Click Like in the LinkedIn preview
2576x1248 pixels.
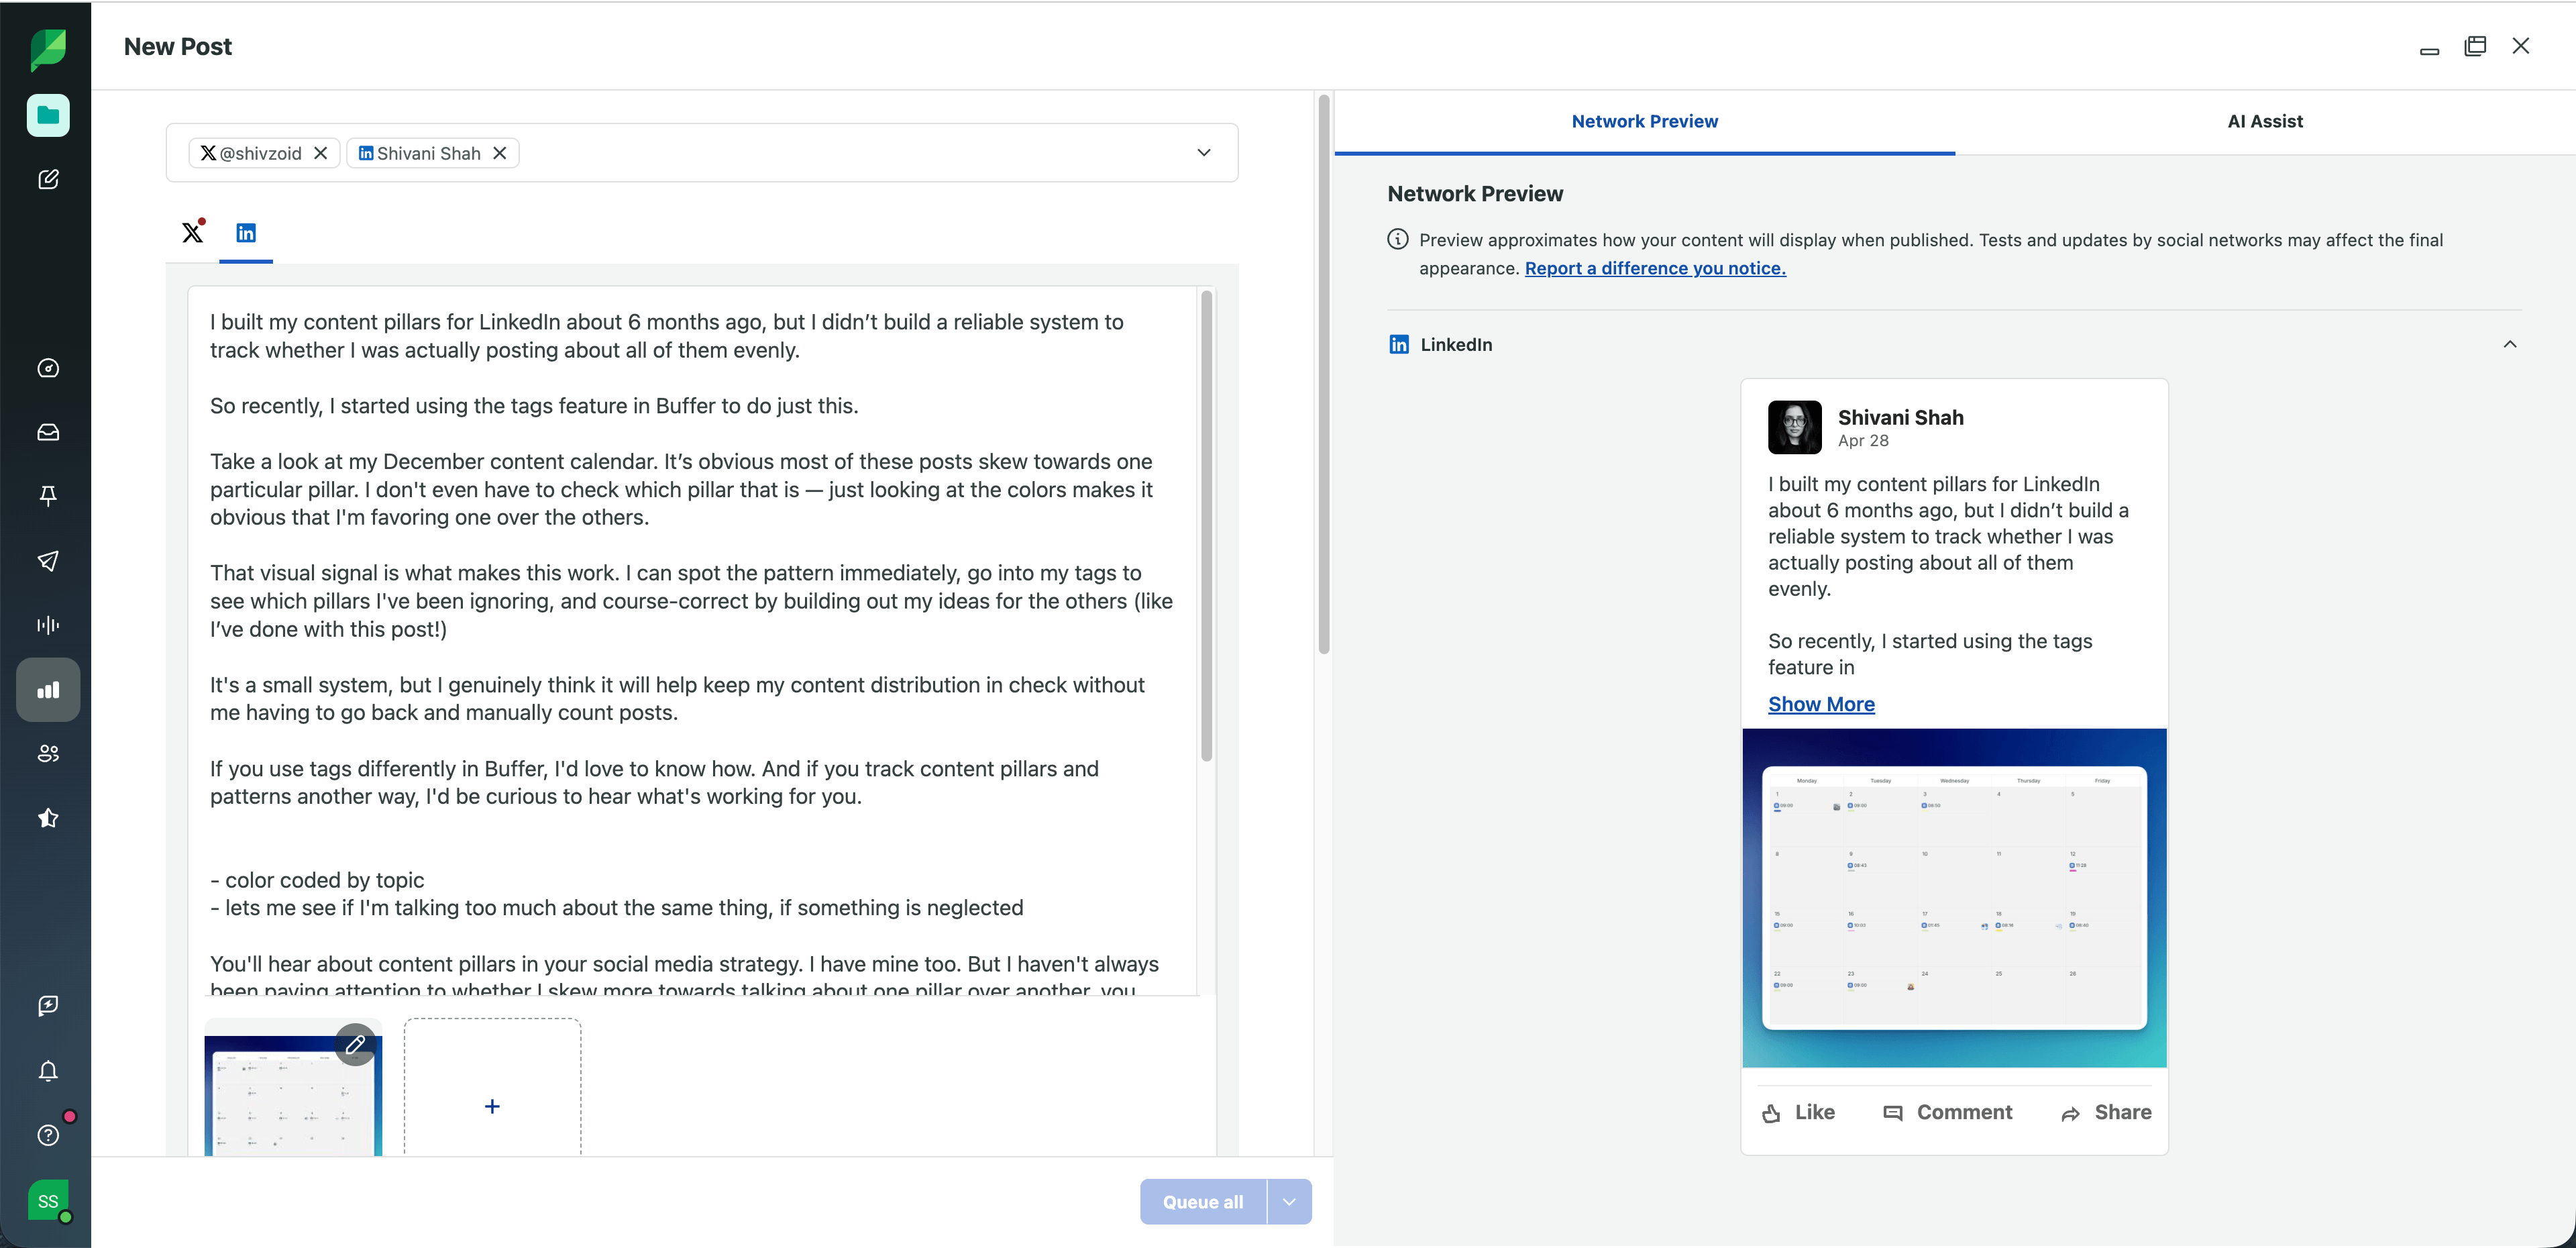(1798, 1113)
